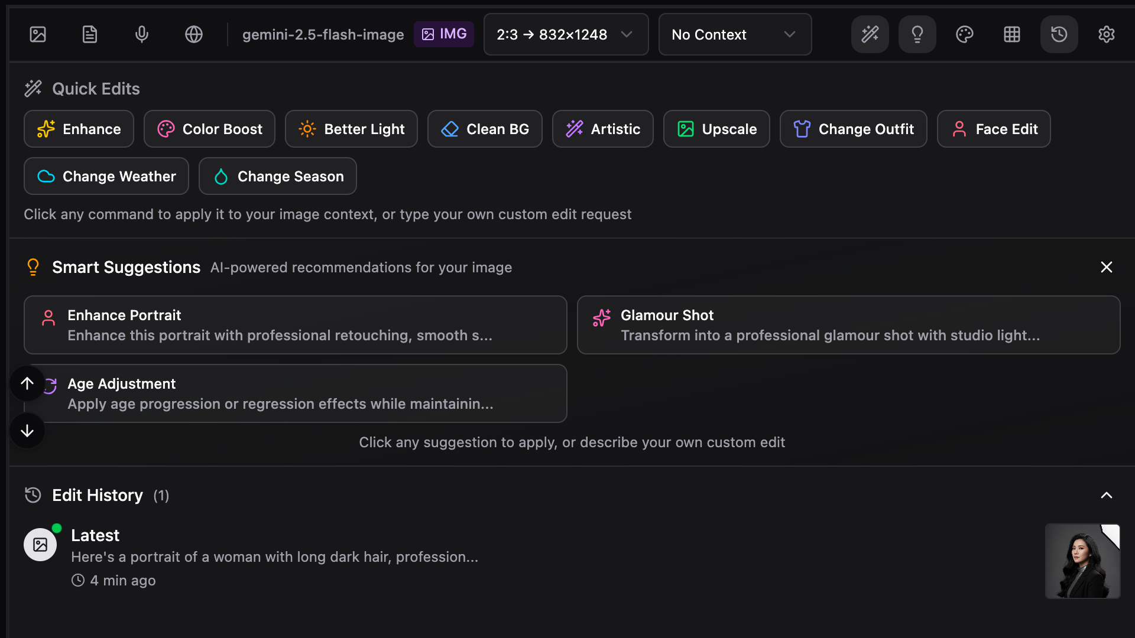This screenshot has height=638, width=1135.
Task: Close the Smart Suggestions panel
Action: click(x=1107, y=267)
